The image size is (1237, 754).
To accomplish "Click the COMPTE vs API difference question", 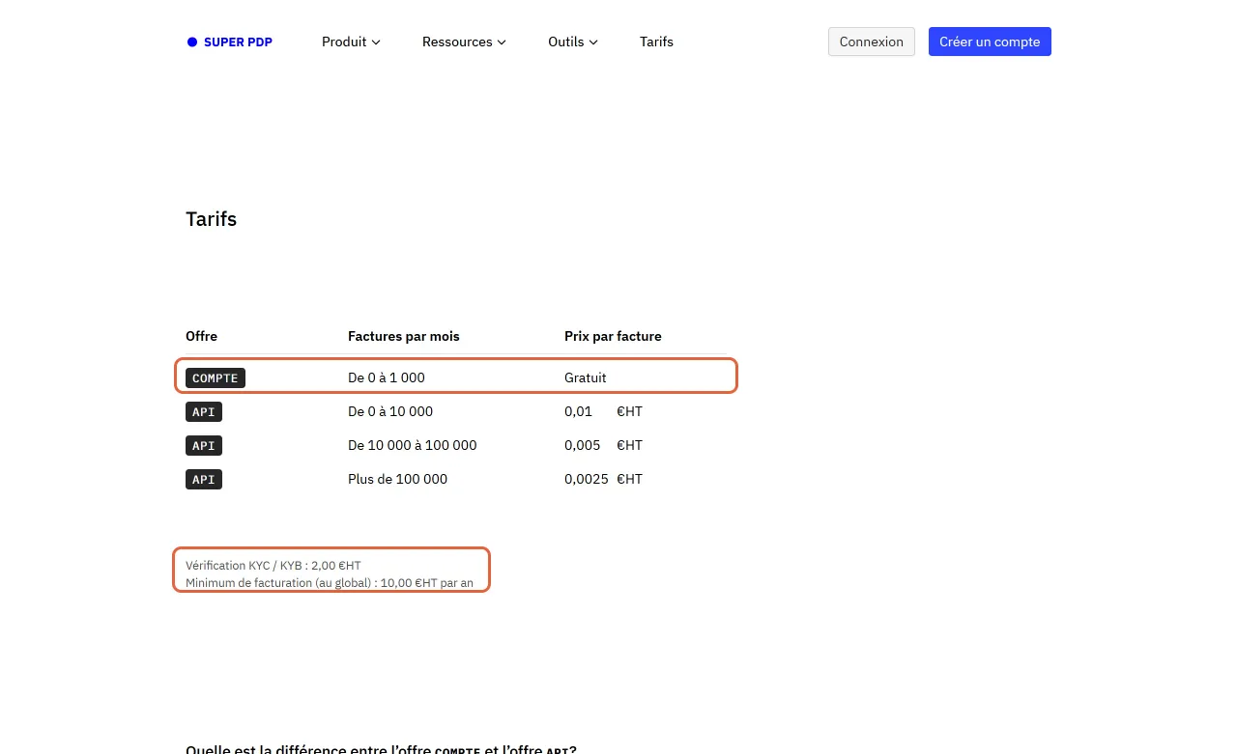I will click(x=381, y=749).
